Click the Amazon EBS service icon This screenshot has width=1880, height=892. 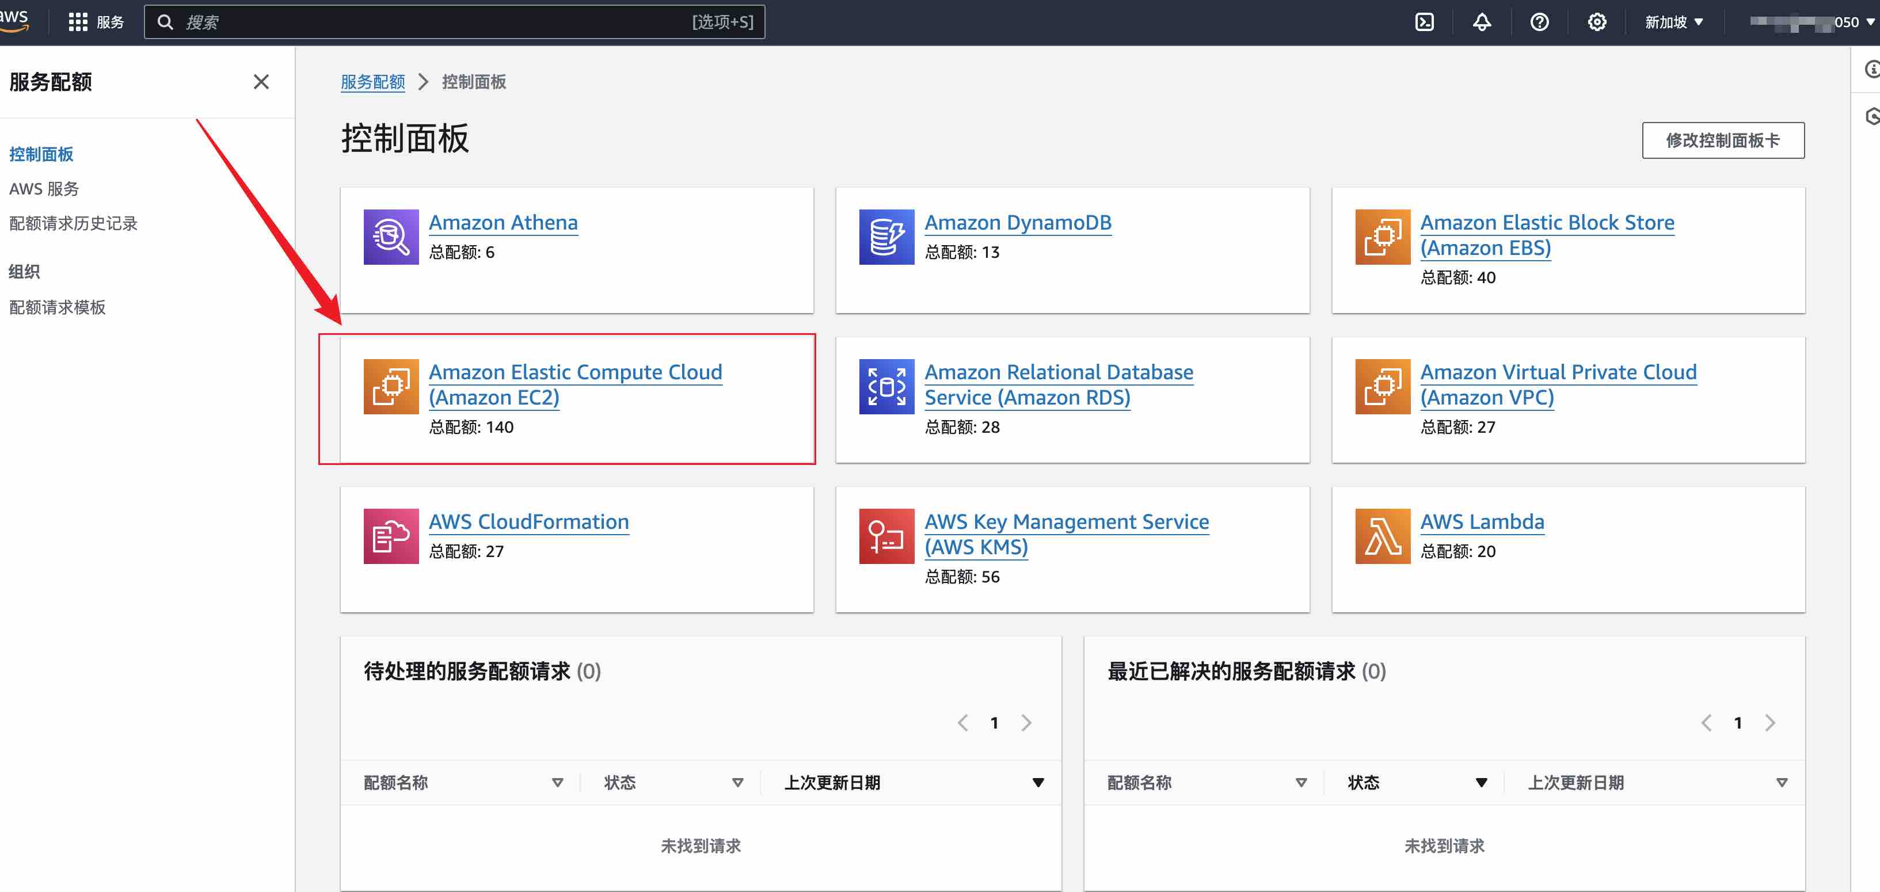(x=1383, y=237)
